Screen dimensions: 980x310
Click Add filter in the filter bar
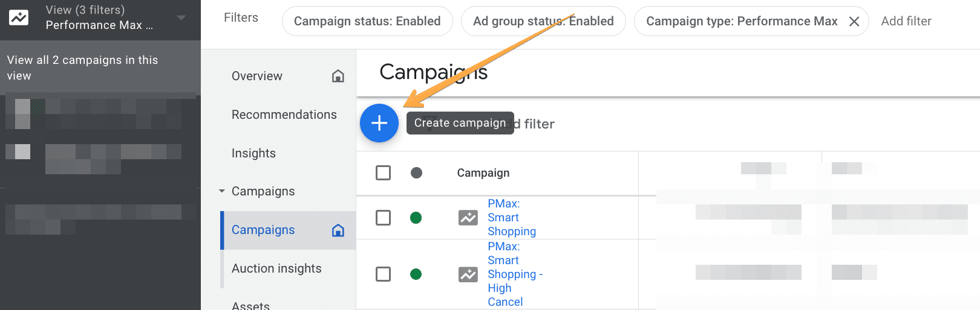coord(906,22)
